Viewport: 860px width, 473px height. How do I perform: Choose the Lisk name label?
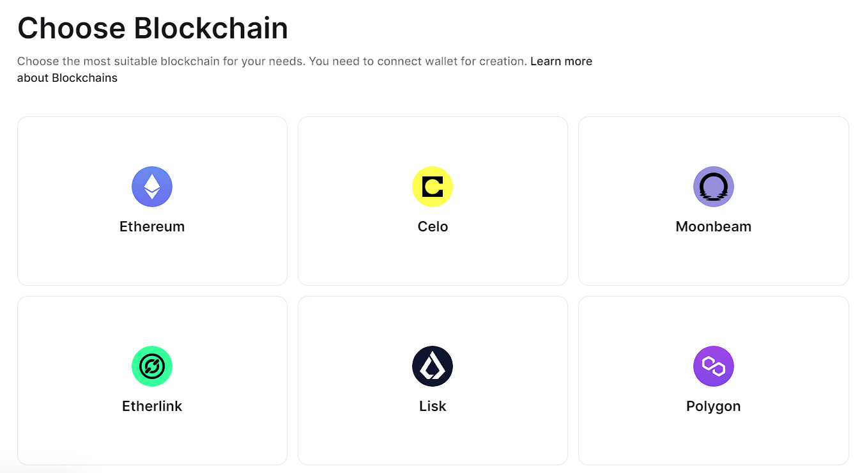tap(433, 406)
